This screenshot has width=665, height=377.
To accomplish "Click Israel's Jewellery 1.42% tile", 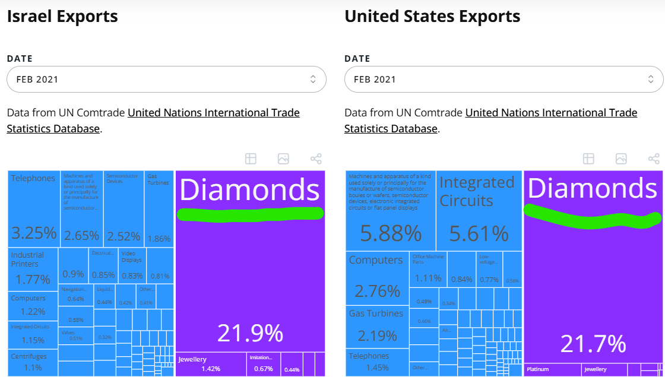I will click(x=211, y=364).
